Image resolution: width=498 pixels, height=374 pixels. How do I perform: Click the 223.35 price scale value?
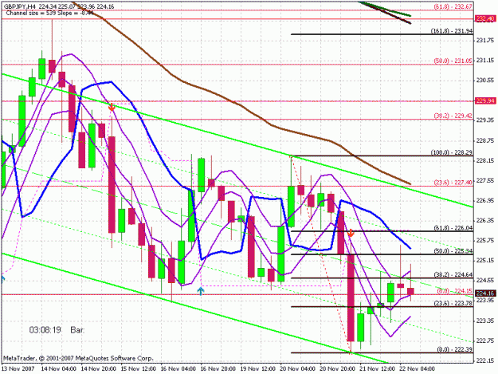[x=485, y=321]
